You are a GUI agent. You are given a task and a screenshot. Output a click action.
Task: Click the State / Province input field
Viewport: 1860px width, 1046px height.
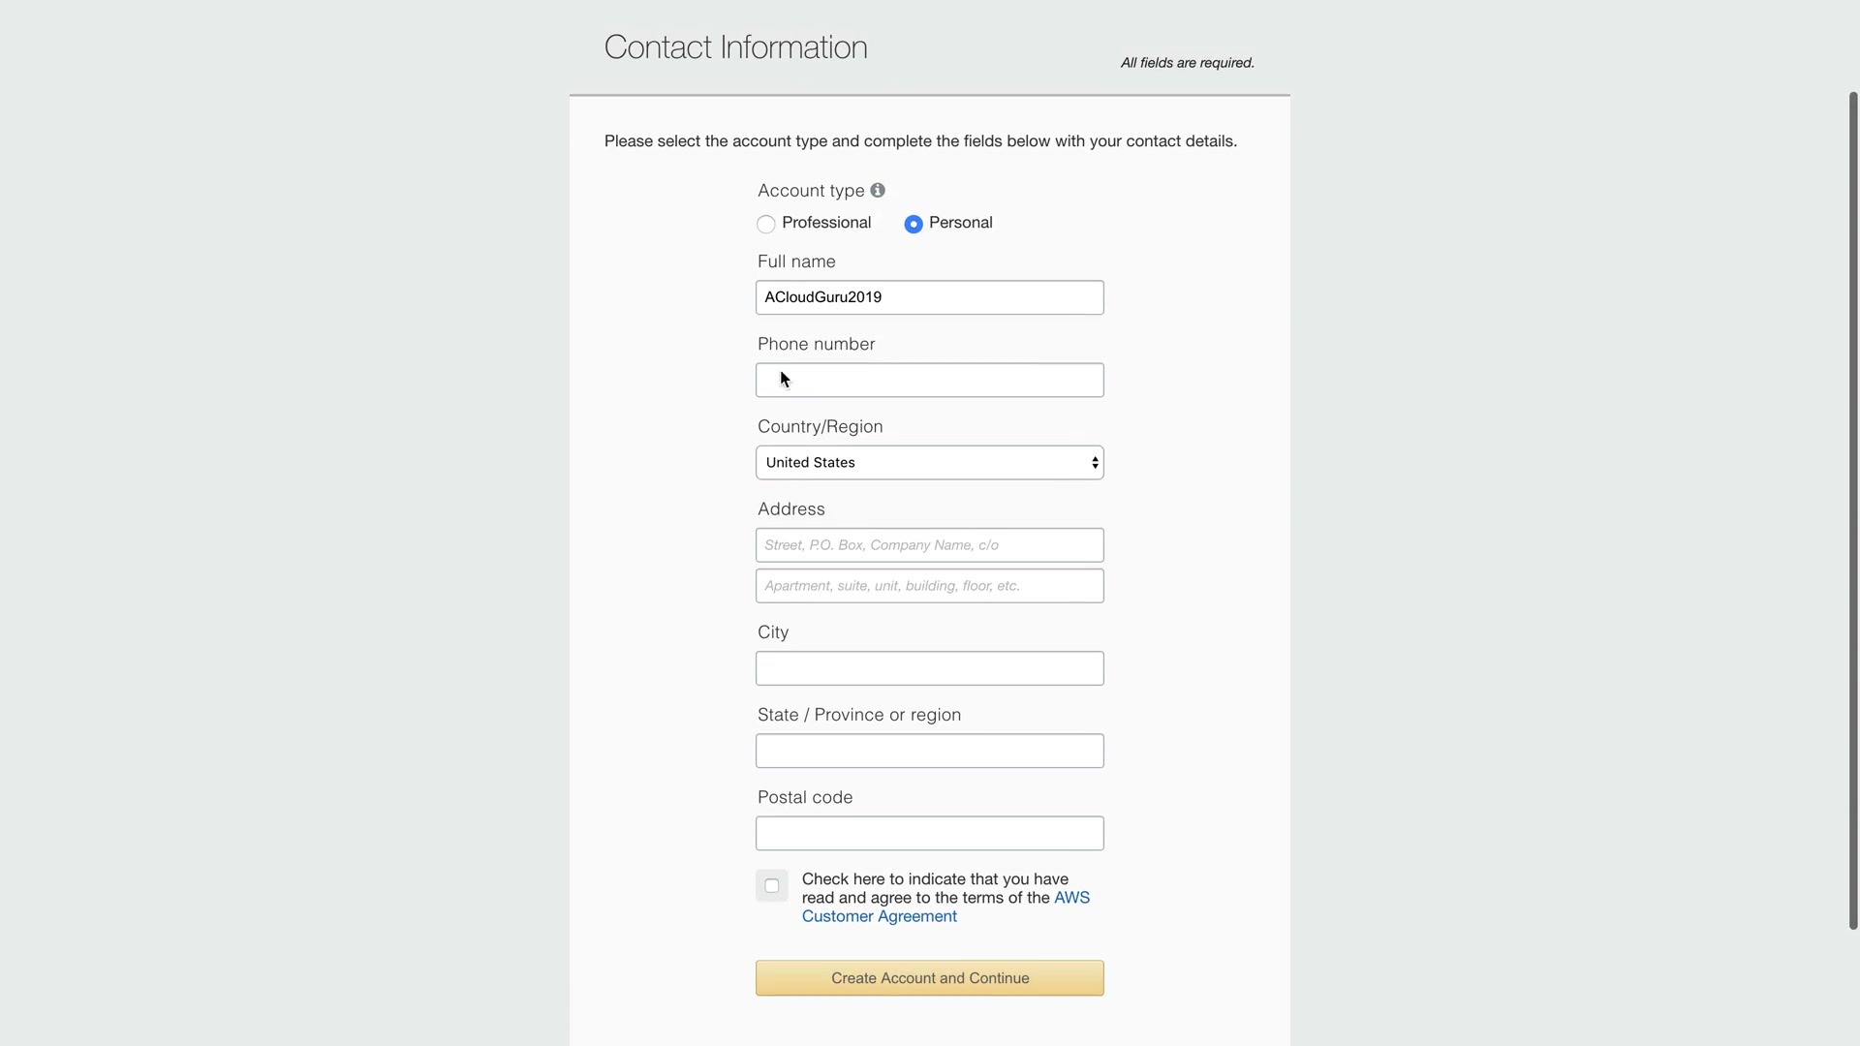point(929,751)
